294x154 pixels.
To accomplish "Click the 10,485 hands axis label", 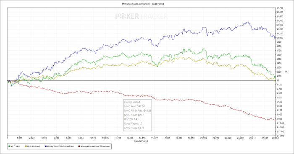I will 105,138.
